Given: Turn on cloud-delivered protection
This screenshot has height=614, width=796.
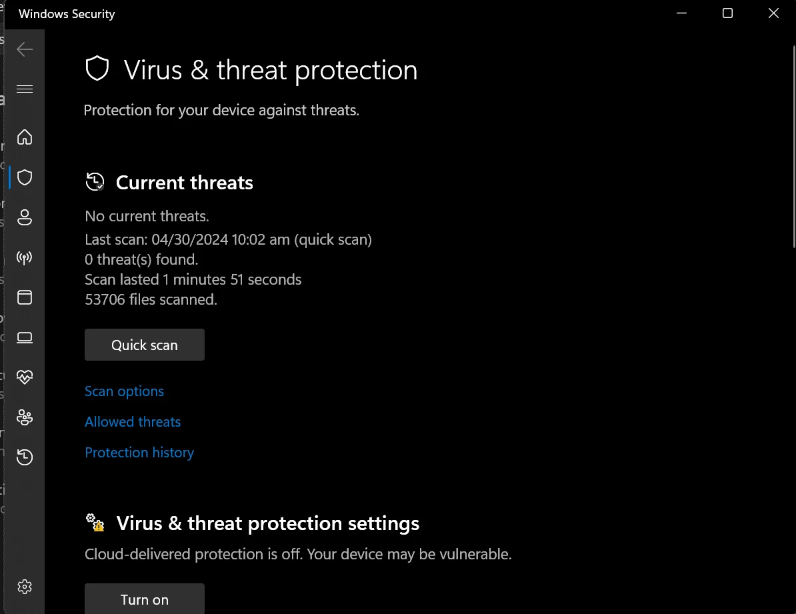Looking at the screenshot, I should coord(145,599).
